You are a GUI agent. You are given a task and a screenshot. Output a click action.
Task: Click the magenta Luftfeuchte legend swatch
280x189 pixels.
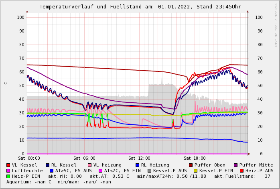8,171
